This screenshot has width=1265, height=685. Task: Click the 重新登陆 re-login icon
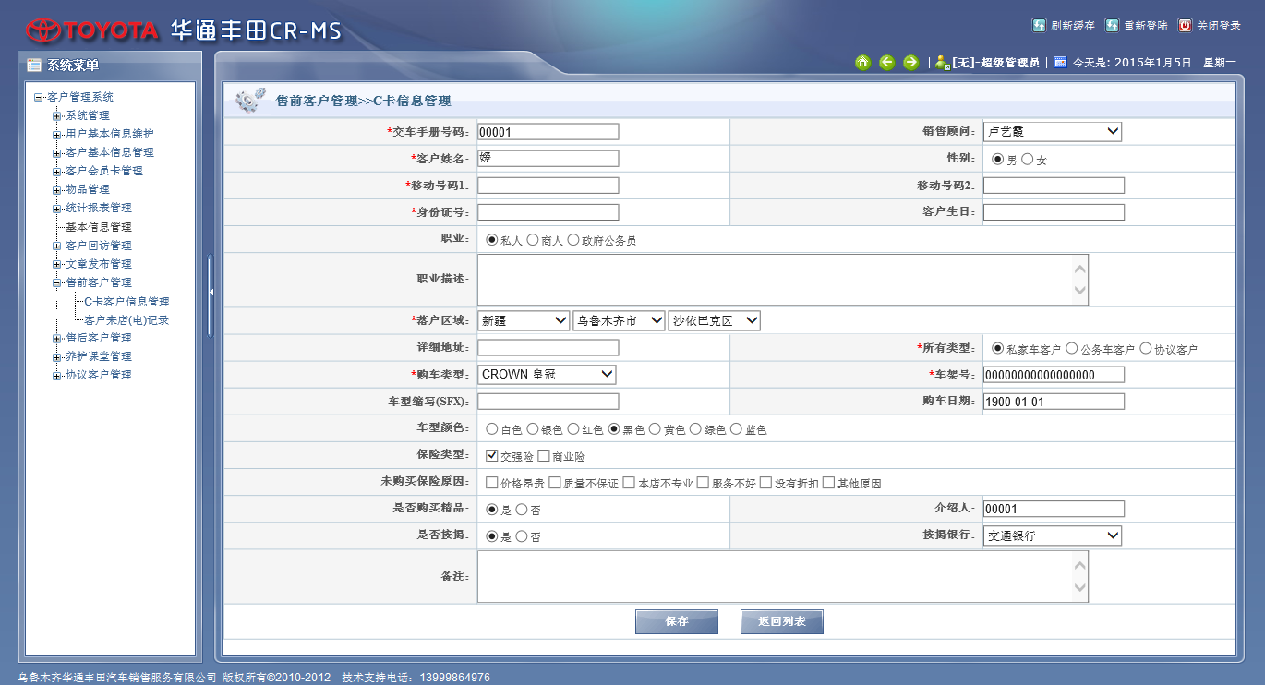(1113, 26)
